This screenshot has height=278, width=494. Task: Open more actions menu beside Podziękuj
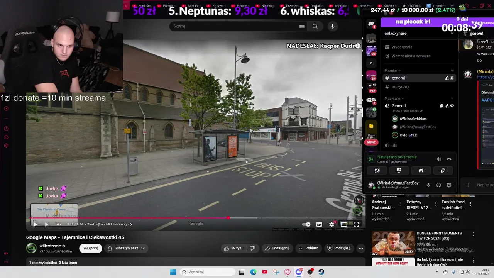click(x=361, y=248)
